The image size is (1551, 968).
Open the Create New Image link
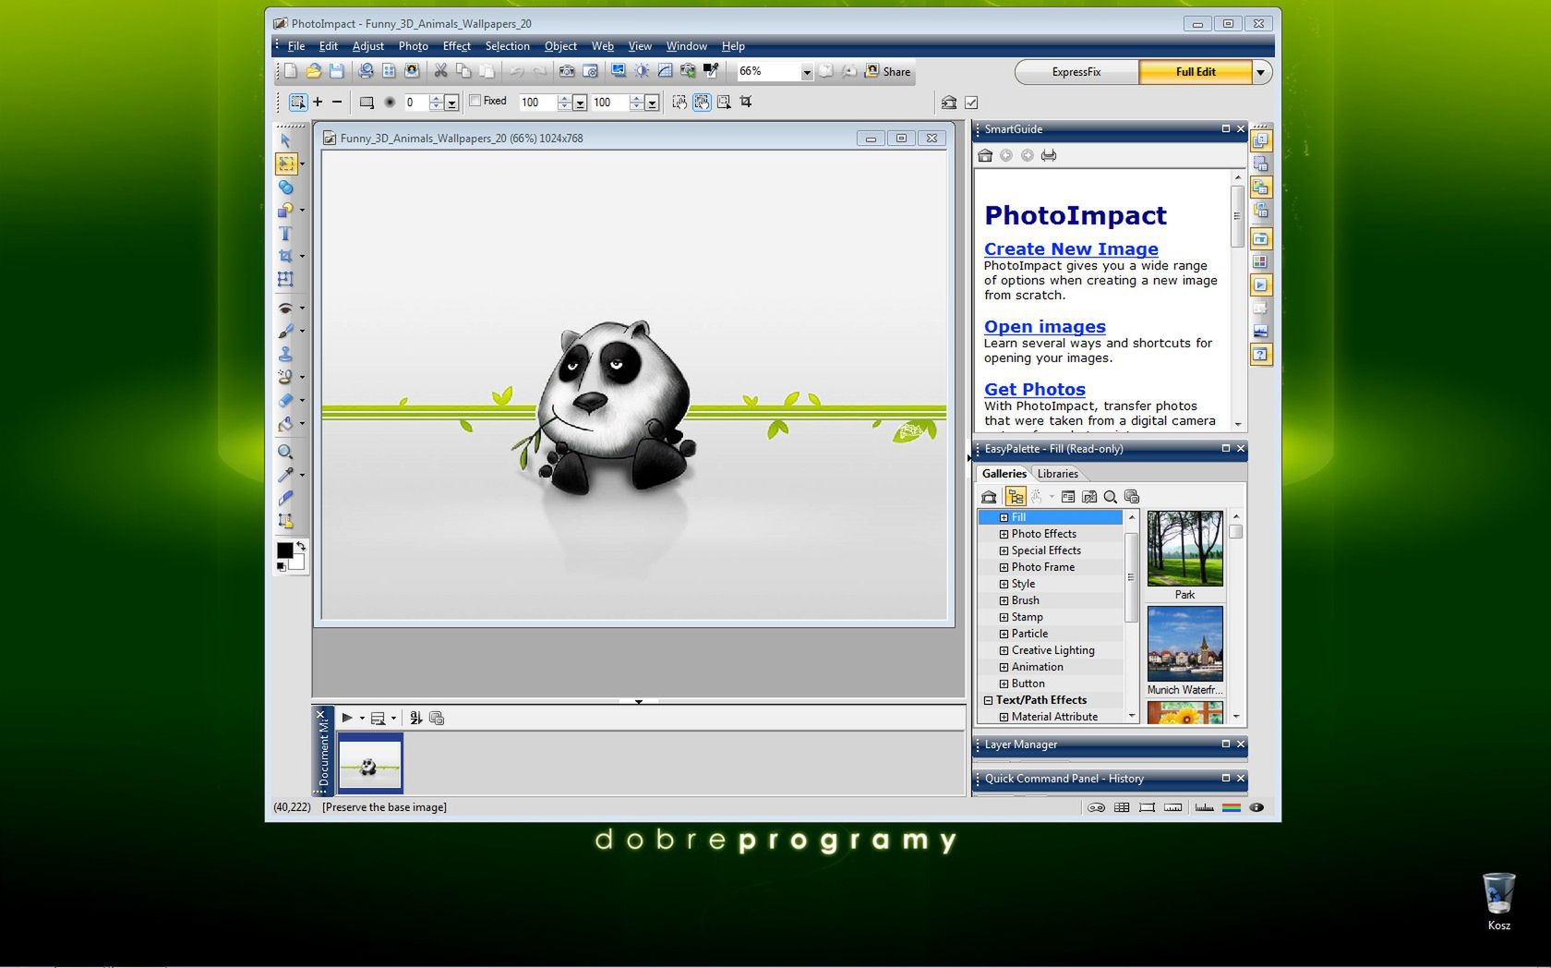tap(1071, 248)
